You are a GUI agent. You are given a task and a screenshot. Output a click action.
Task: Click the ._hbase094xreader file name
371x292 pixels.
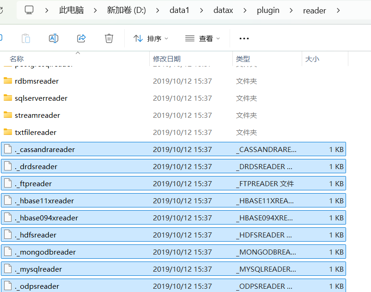point(46,218)
